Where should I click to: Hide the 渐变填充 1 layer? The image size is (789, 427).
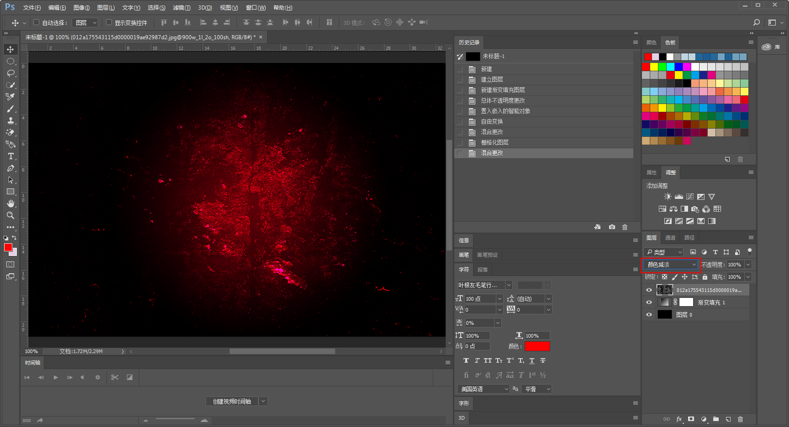click(x=649, y=302)
